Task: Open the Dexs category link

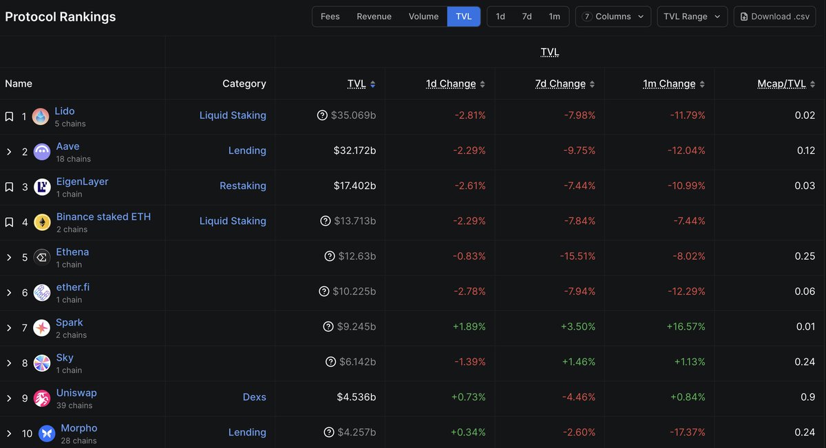Action: click(x=255, y=397)
